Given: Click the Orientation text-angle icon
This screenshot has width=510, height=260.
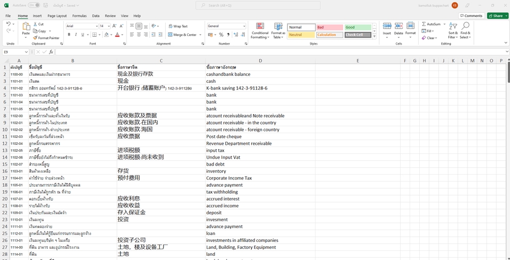Looking at the screenshot, I should 154,26.
